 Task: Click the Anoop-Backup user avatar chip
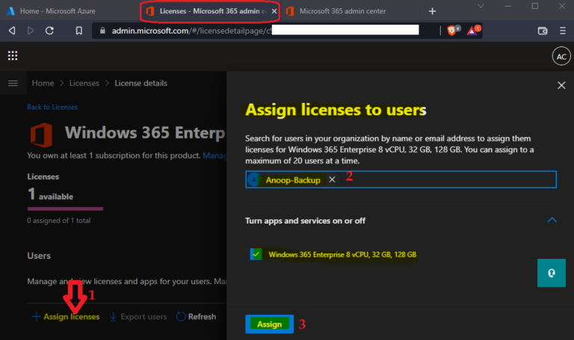tap(253, 180)
